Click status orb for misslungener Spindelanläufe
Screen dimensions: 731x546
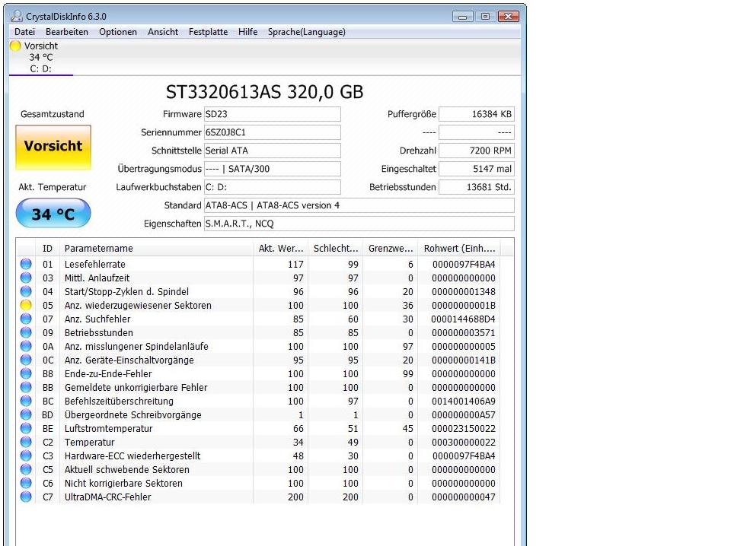point(26,346)
